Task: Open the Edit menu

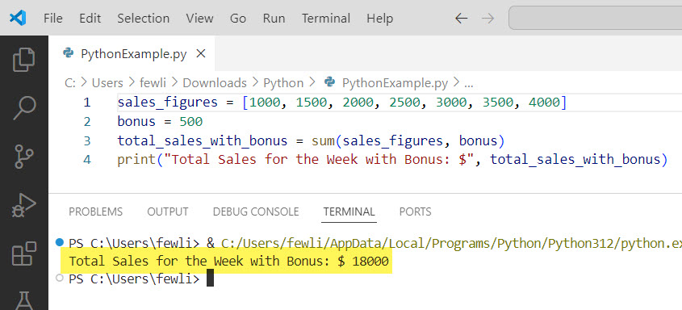Action: 90,19
